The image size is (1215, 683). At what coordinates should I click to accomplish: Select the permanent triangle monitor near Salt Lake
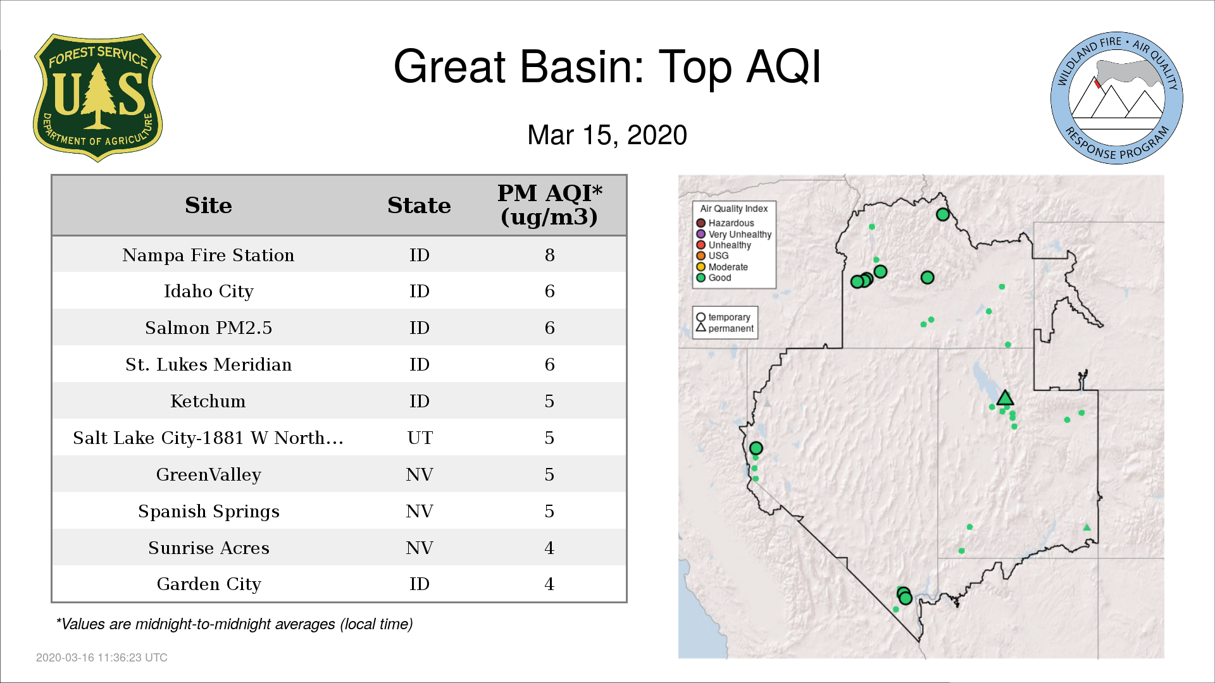(x=1005, y=398)
